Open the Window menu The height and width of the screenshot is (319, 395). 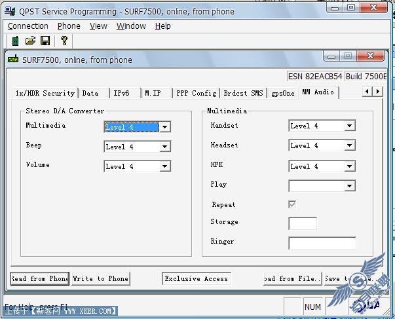click(131, 26)
